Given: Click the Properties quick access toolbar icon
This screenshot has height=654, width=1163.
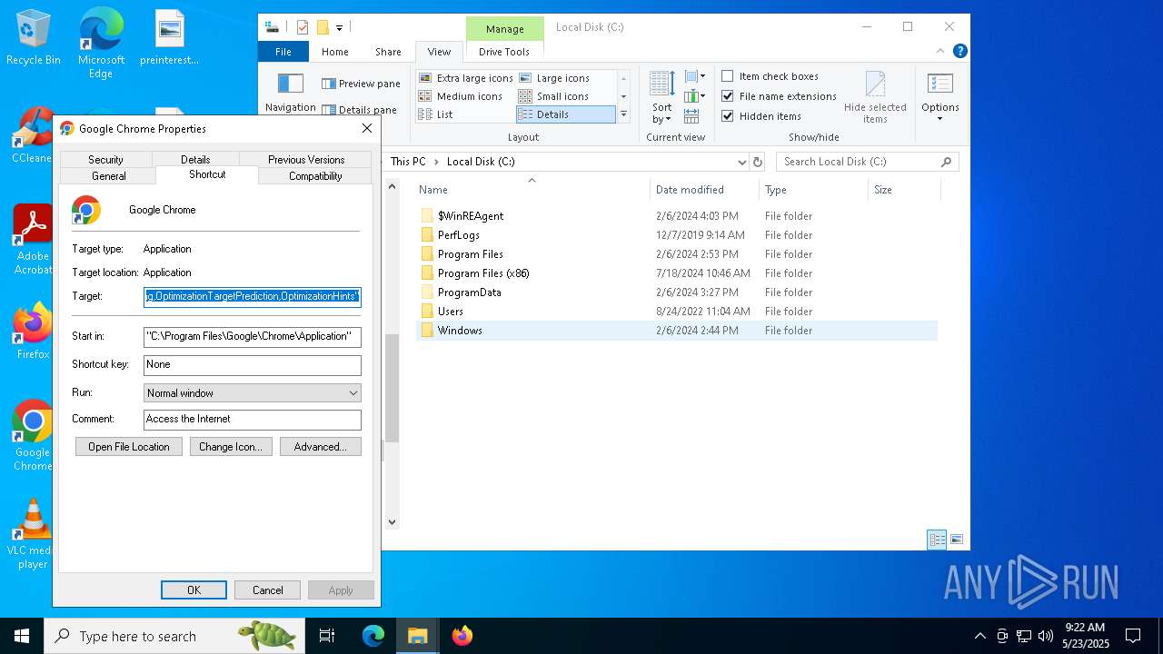Looking at the screenshot, I should 303,27.
